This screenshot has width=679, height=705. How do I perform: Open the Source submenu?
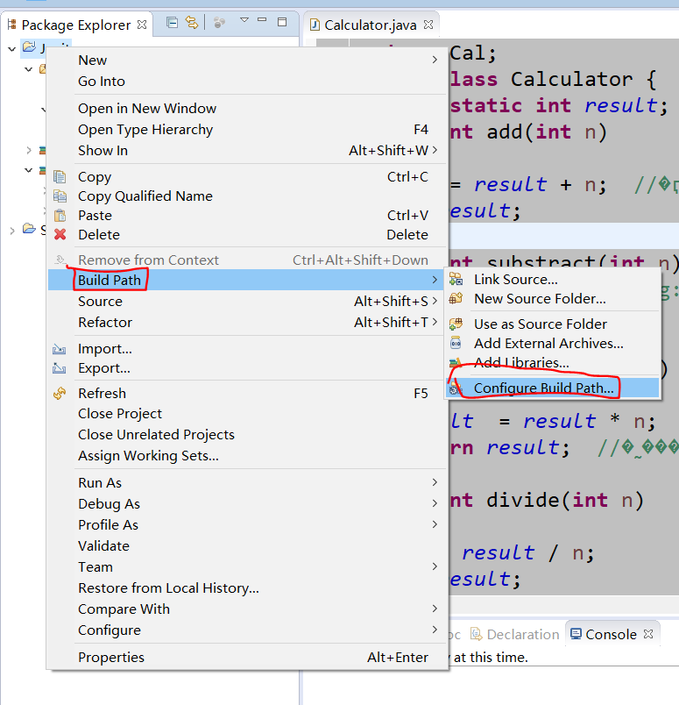[x=247, y=301]
